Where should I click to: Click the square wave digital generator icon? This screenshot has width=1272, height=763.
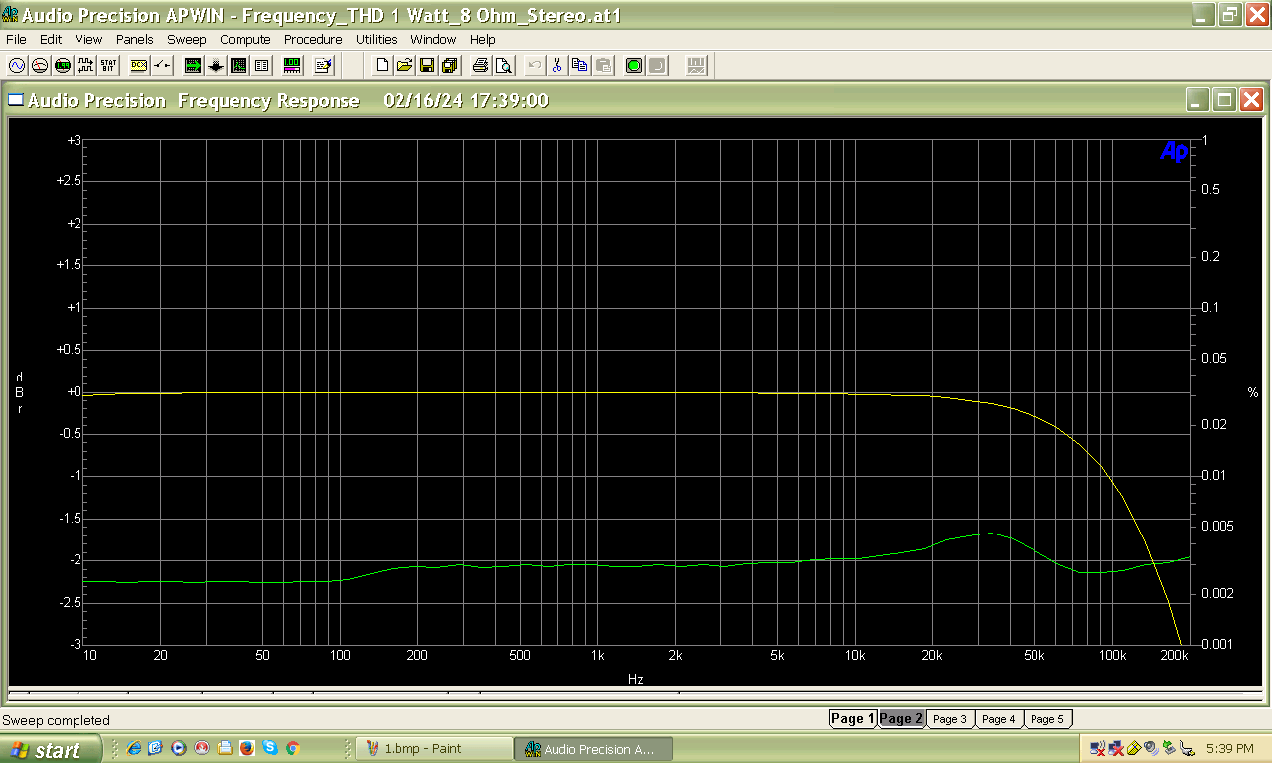(85, 66)
